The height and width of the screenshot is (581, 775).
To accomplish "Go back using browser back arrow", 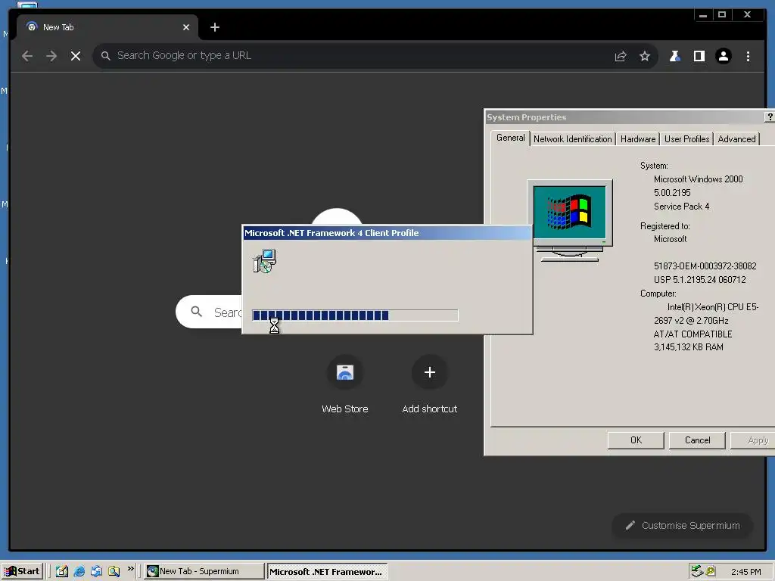I will click(x=27, y=56).
